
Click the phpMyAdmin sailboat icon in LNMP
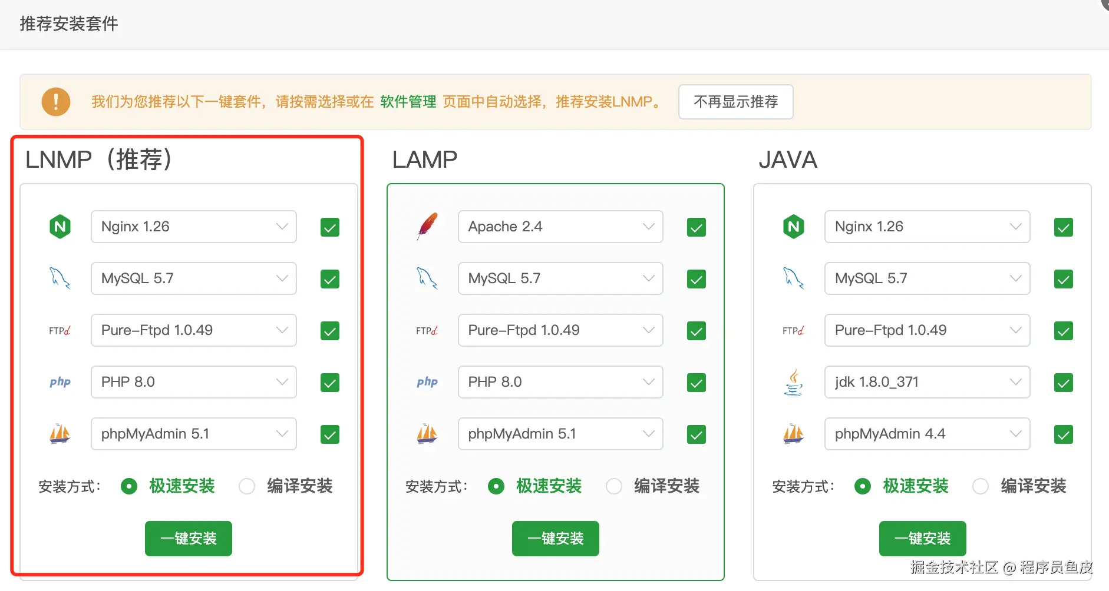tap(60, 434)
